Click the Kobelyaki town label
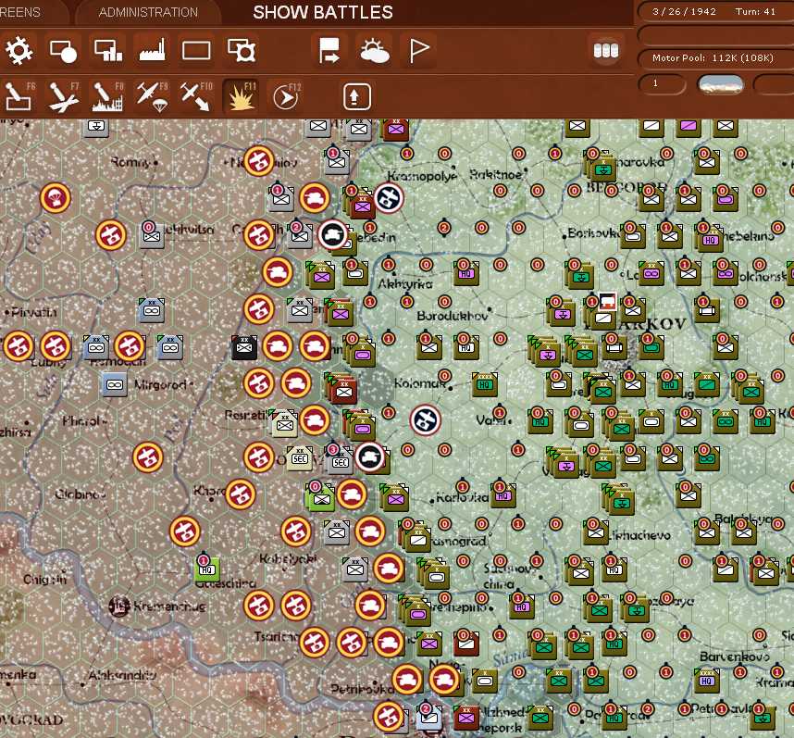 pos(288,558)
